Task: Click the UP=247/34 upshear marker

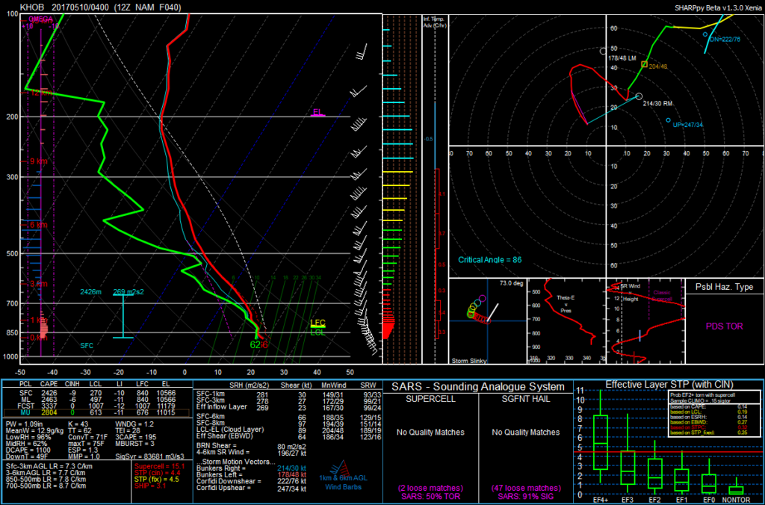Action: coord(669,118)
